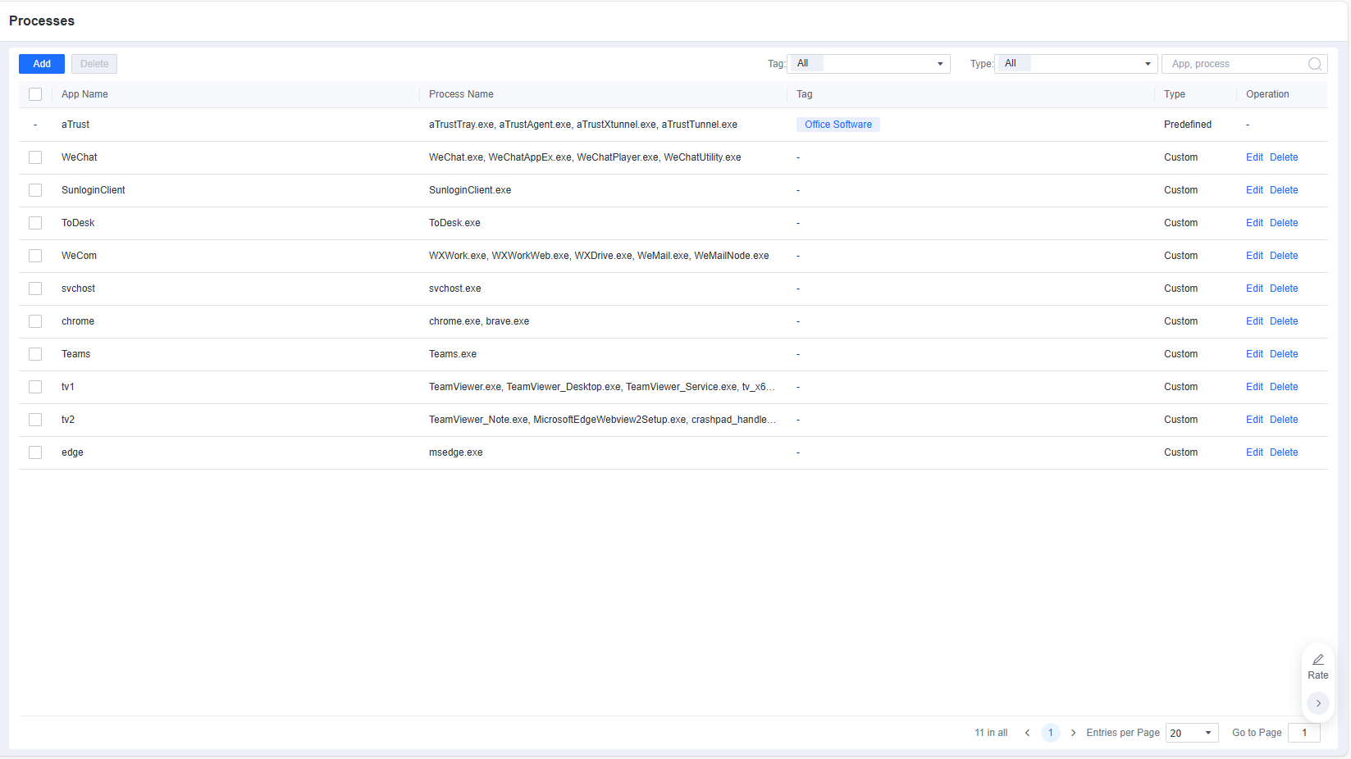Edit the edge entry
Image resolution: width=1351 pixels, height=759 pixels.
click(1254, 452)
